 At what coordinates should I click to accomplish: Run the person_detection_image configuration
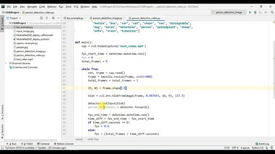pos(250,12)
